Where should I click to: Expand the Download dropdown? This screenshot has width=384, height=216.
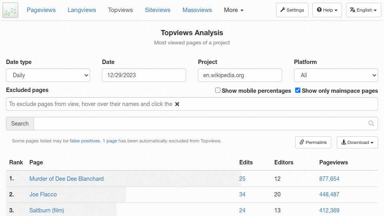357,142
